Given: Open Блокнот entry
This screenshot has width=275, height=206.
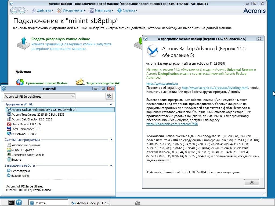Looking at the screenshot, I should point(17,160).
